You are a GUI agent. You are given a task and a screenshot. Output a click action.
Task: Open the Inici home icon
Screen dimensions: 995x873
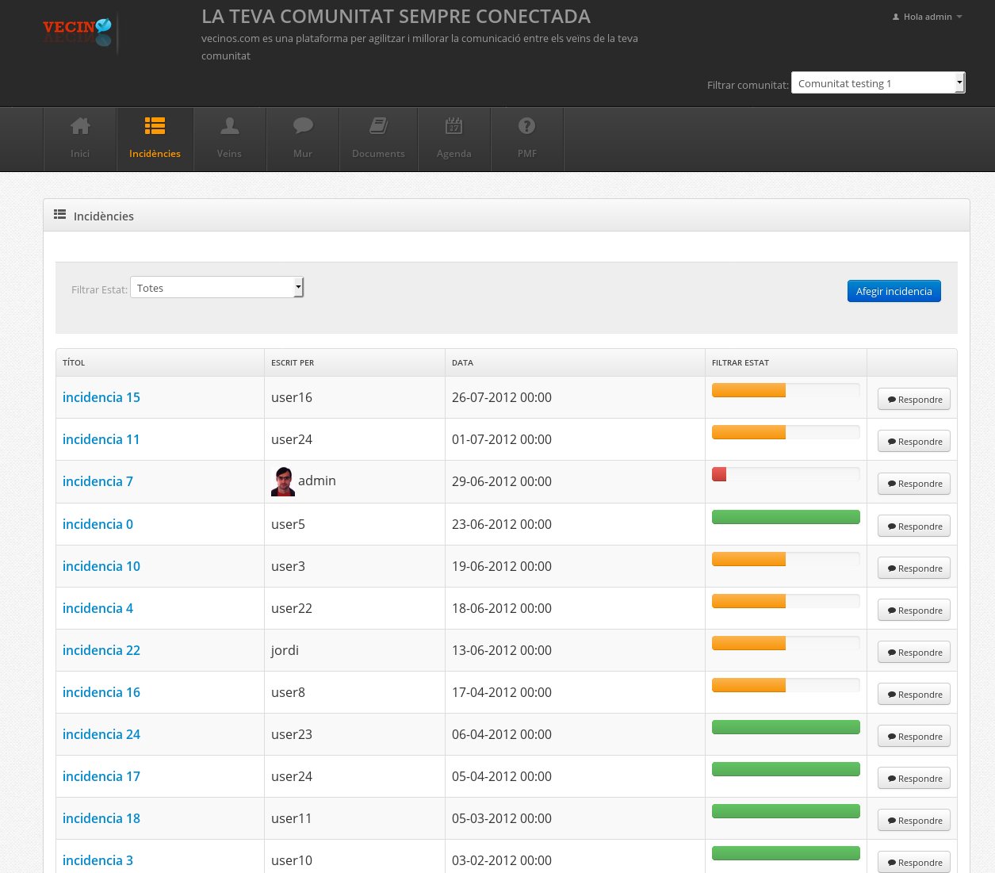pos(80,126)
